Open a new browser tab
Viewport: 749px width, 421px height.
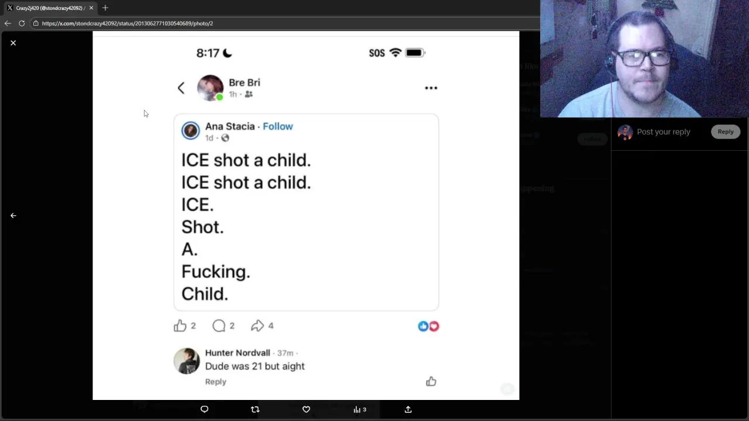point(105,8)
